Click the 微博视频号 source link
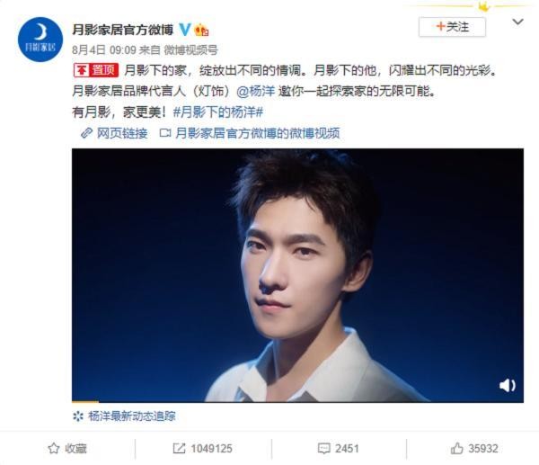This screenshot has width=539, height=465. 190,50
